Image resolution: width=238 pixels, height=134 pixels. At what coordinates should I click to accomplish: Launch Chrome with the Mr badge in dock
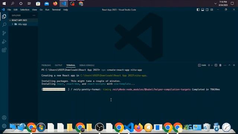(x=31, y=127)
